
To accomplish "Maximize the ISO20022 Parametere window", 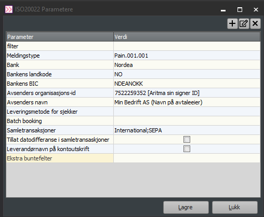I will point(240,9).
